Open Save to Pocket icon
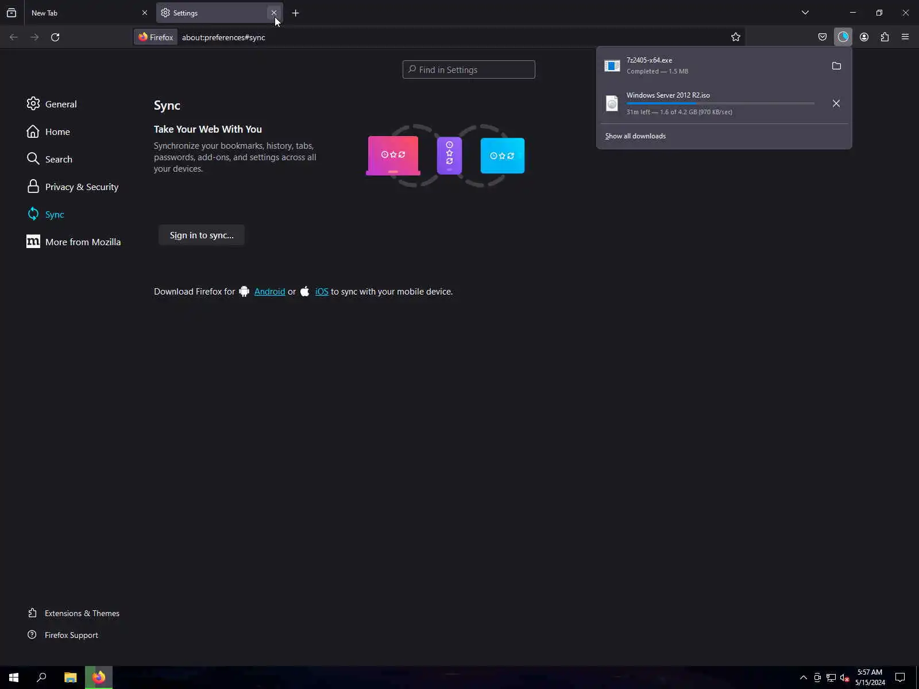This screenshot has height=689, width=919. tap(823, 37)
